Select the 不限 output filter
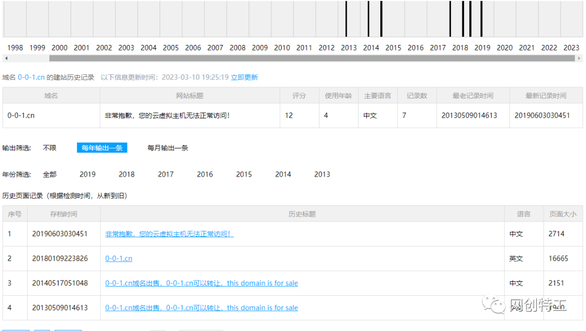Screen dimensions: 586x331 click(x=49, y=147)
